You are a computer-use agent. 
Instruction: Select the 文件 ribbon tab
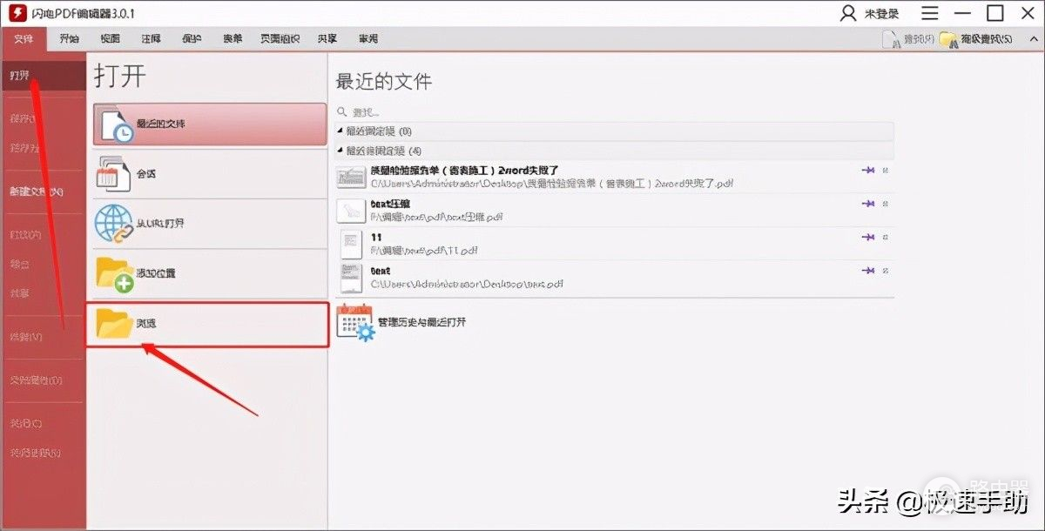click(x=24, y=39)
